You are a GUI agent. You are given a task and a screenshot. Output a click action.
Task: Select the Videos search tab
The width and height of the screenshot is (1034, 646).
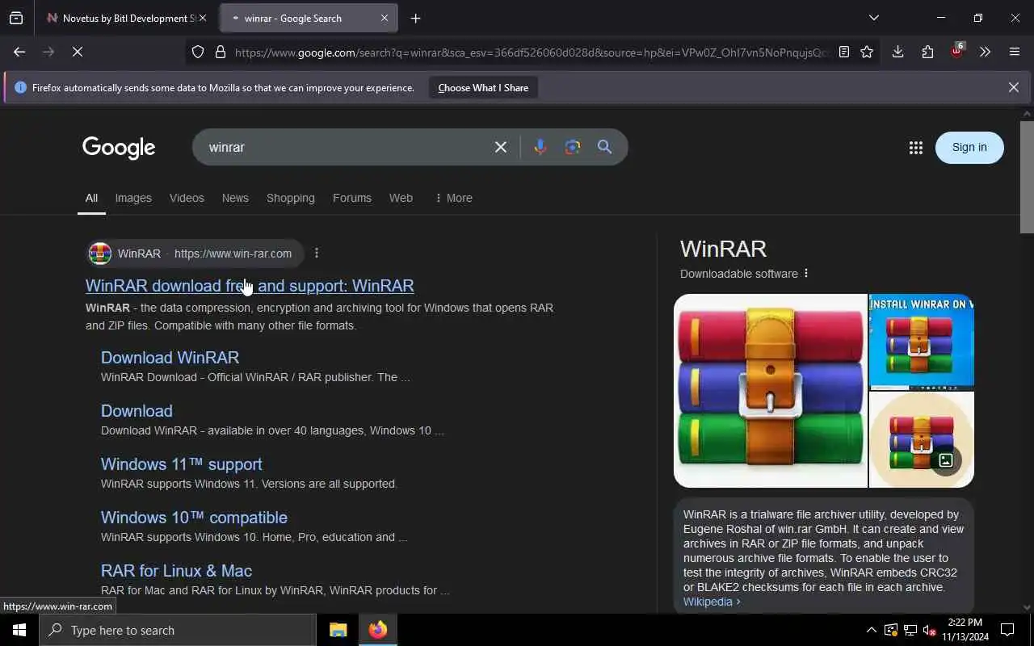[187, 198]
